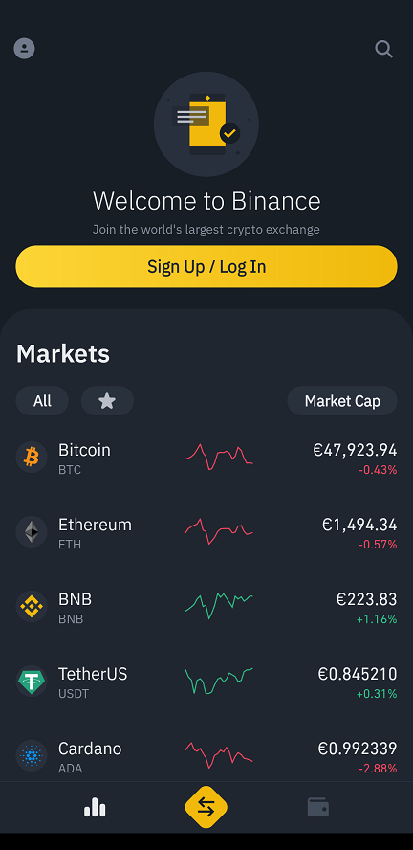Screen dimensions: 413x850
Task: Tap the yellow trade swap icon
Action: point(206,807)
